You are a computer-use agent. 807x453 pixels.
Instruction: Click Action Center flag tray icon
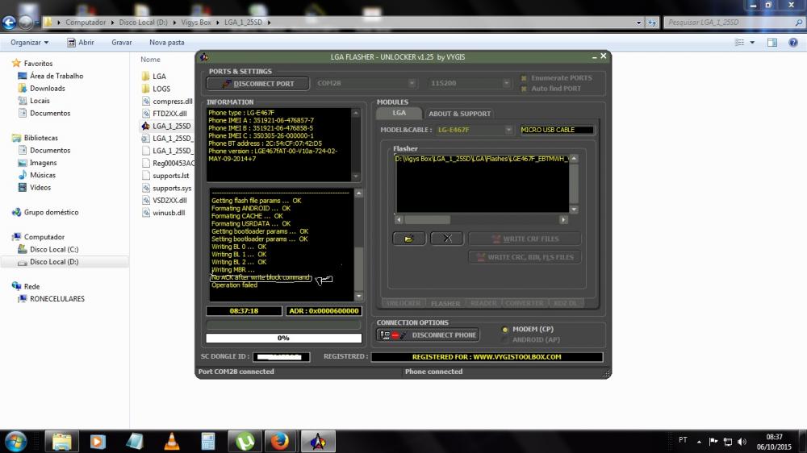coord(713,441)
